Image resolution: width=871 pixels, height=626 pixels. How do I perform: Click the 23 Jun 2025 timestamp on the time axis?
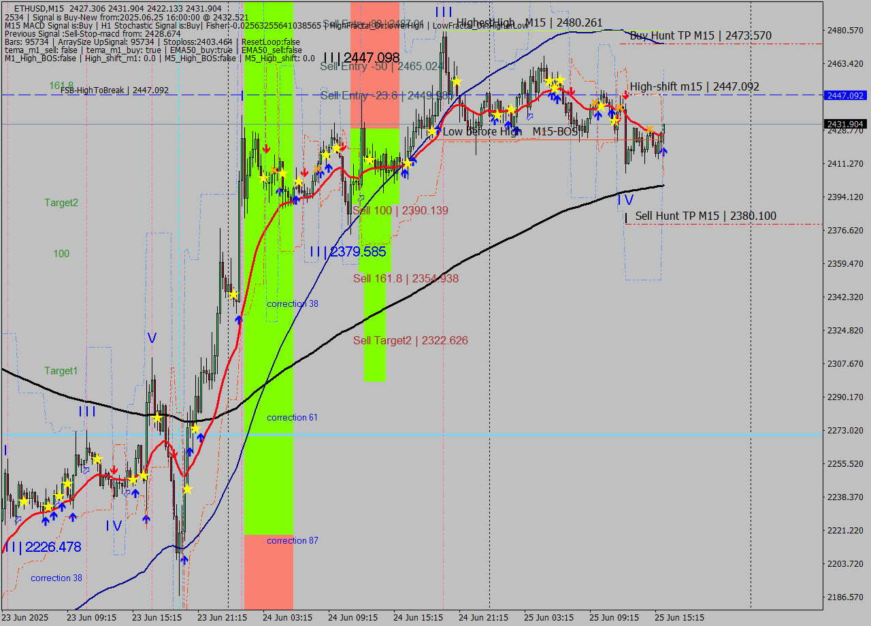[x=26, y=618]
